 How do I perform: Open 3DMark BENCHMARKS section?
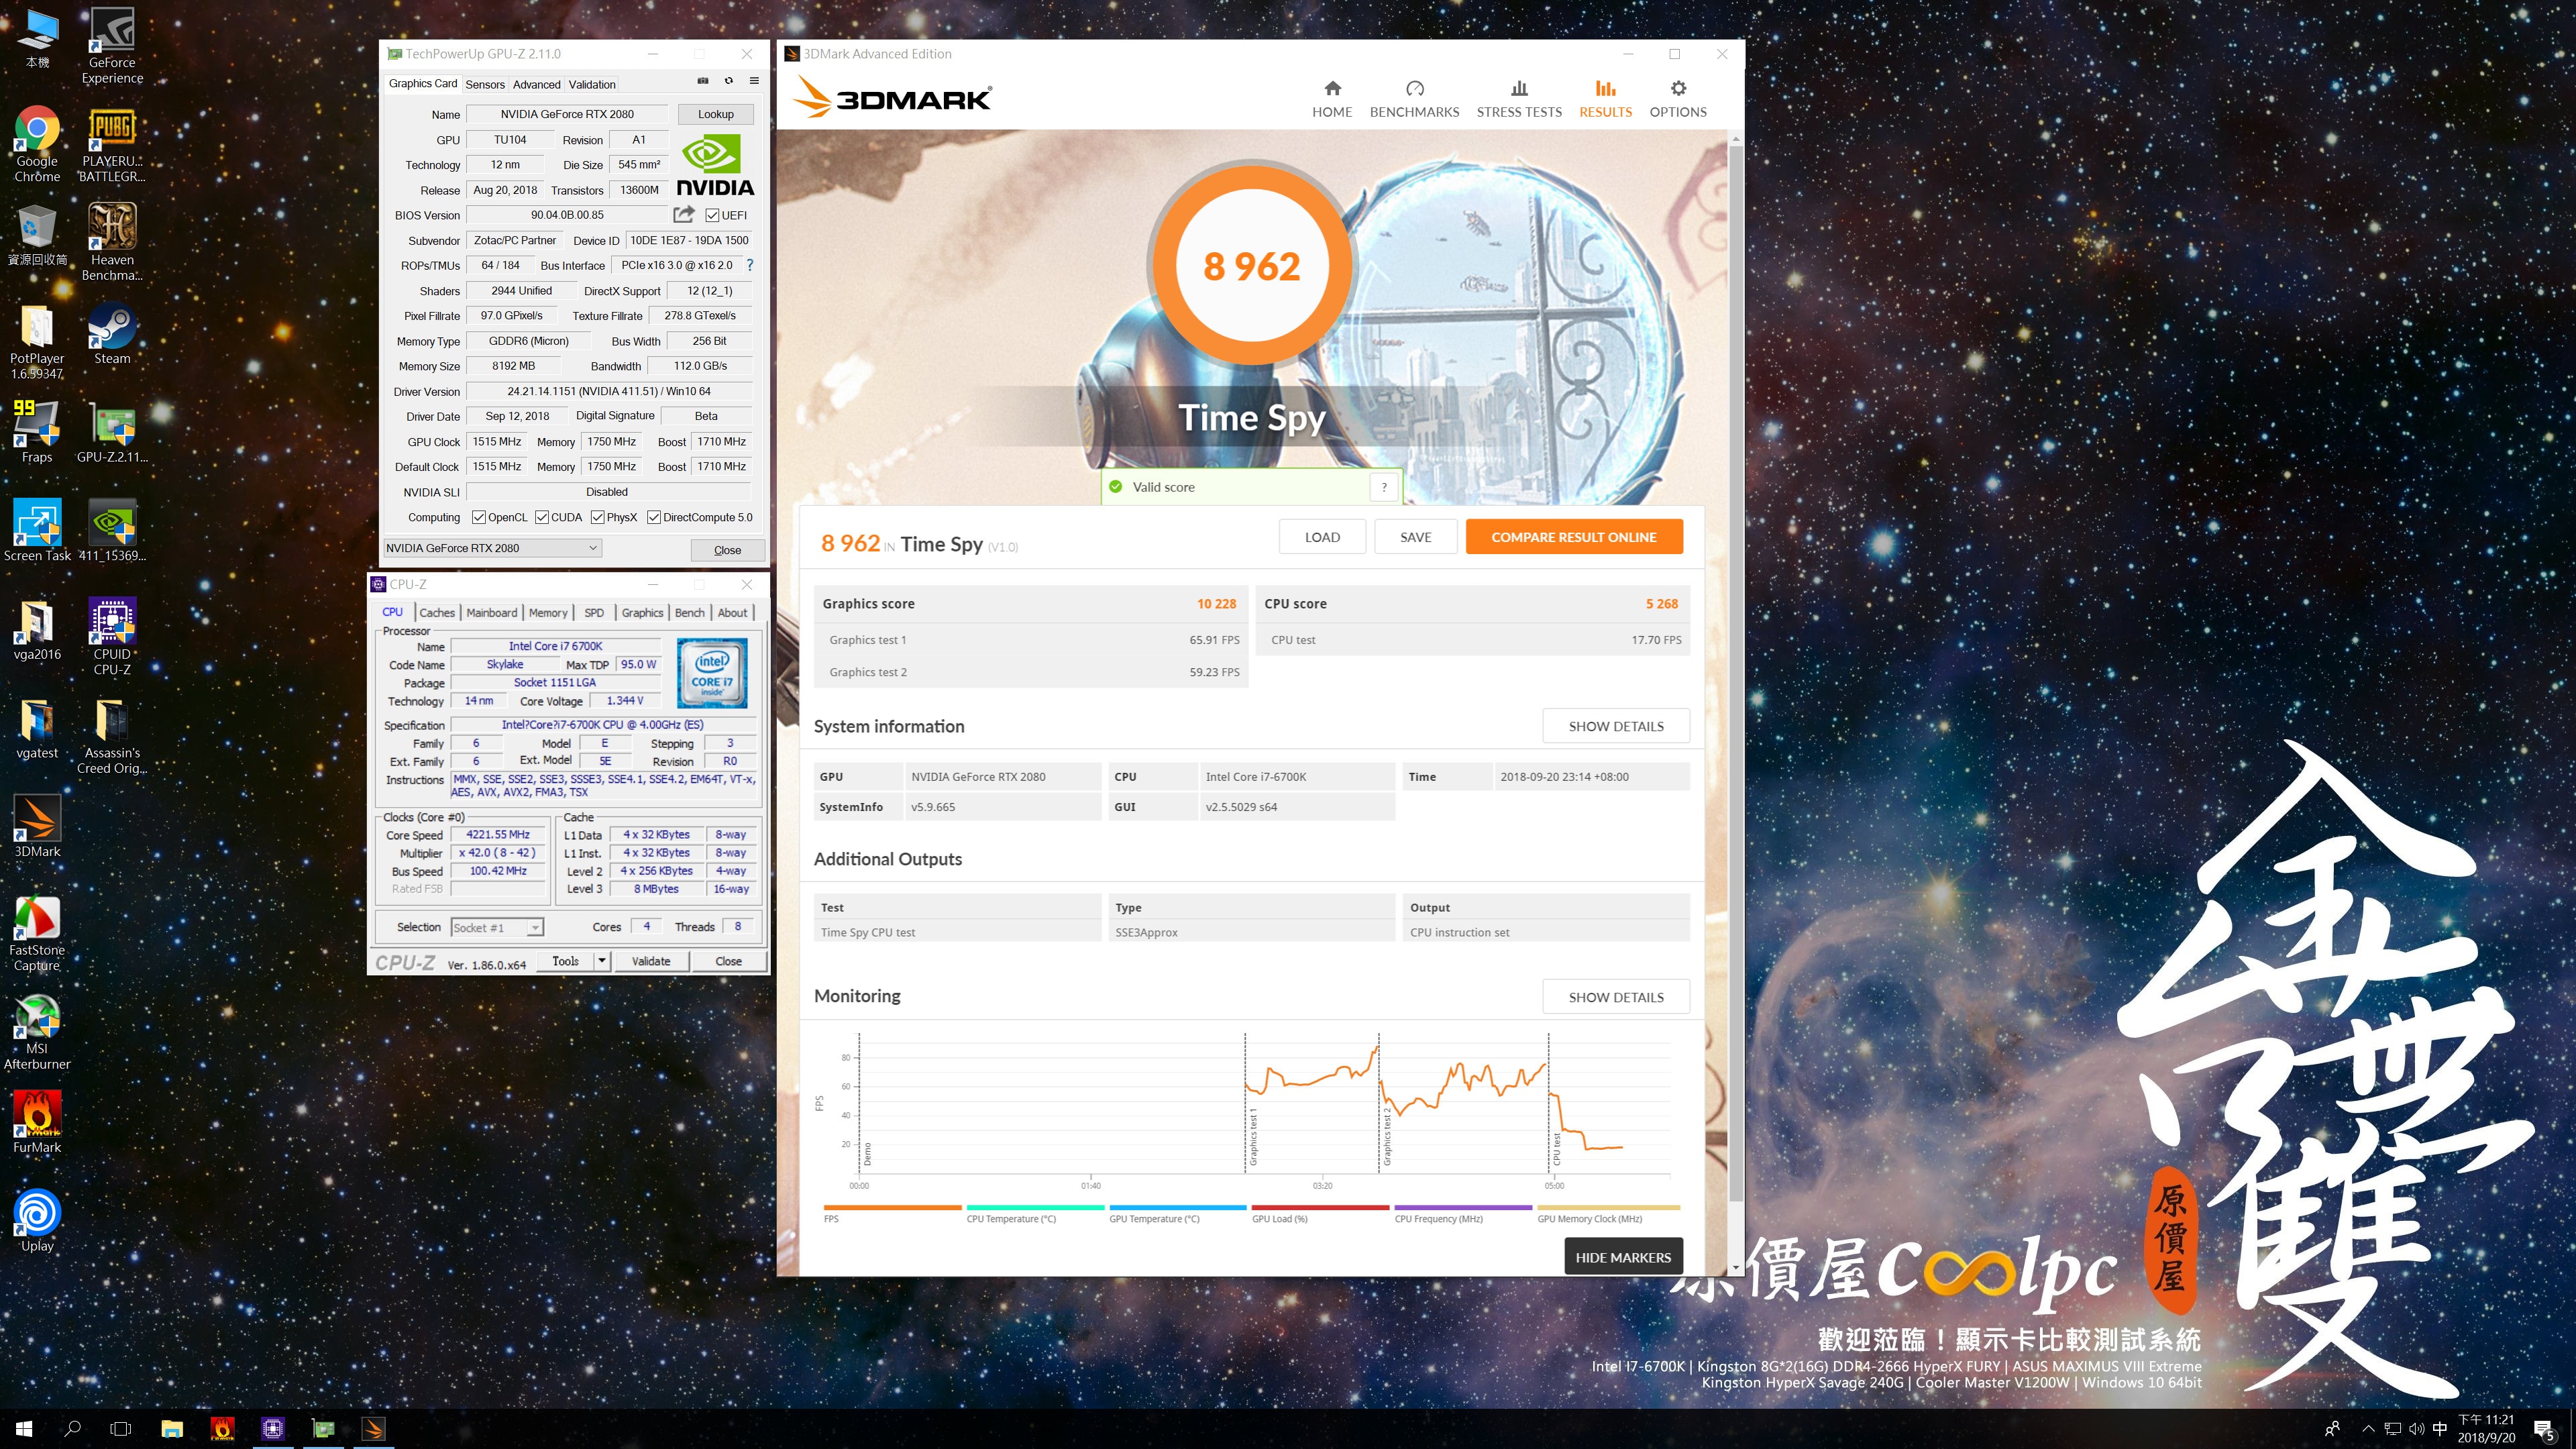pyautogui.click(x=1414, y=99)
